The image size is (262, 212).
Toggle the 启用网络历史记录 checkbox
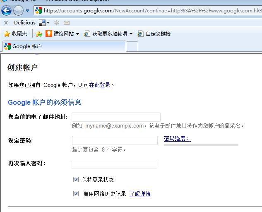pos(76,194)
